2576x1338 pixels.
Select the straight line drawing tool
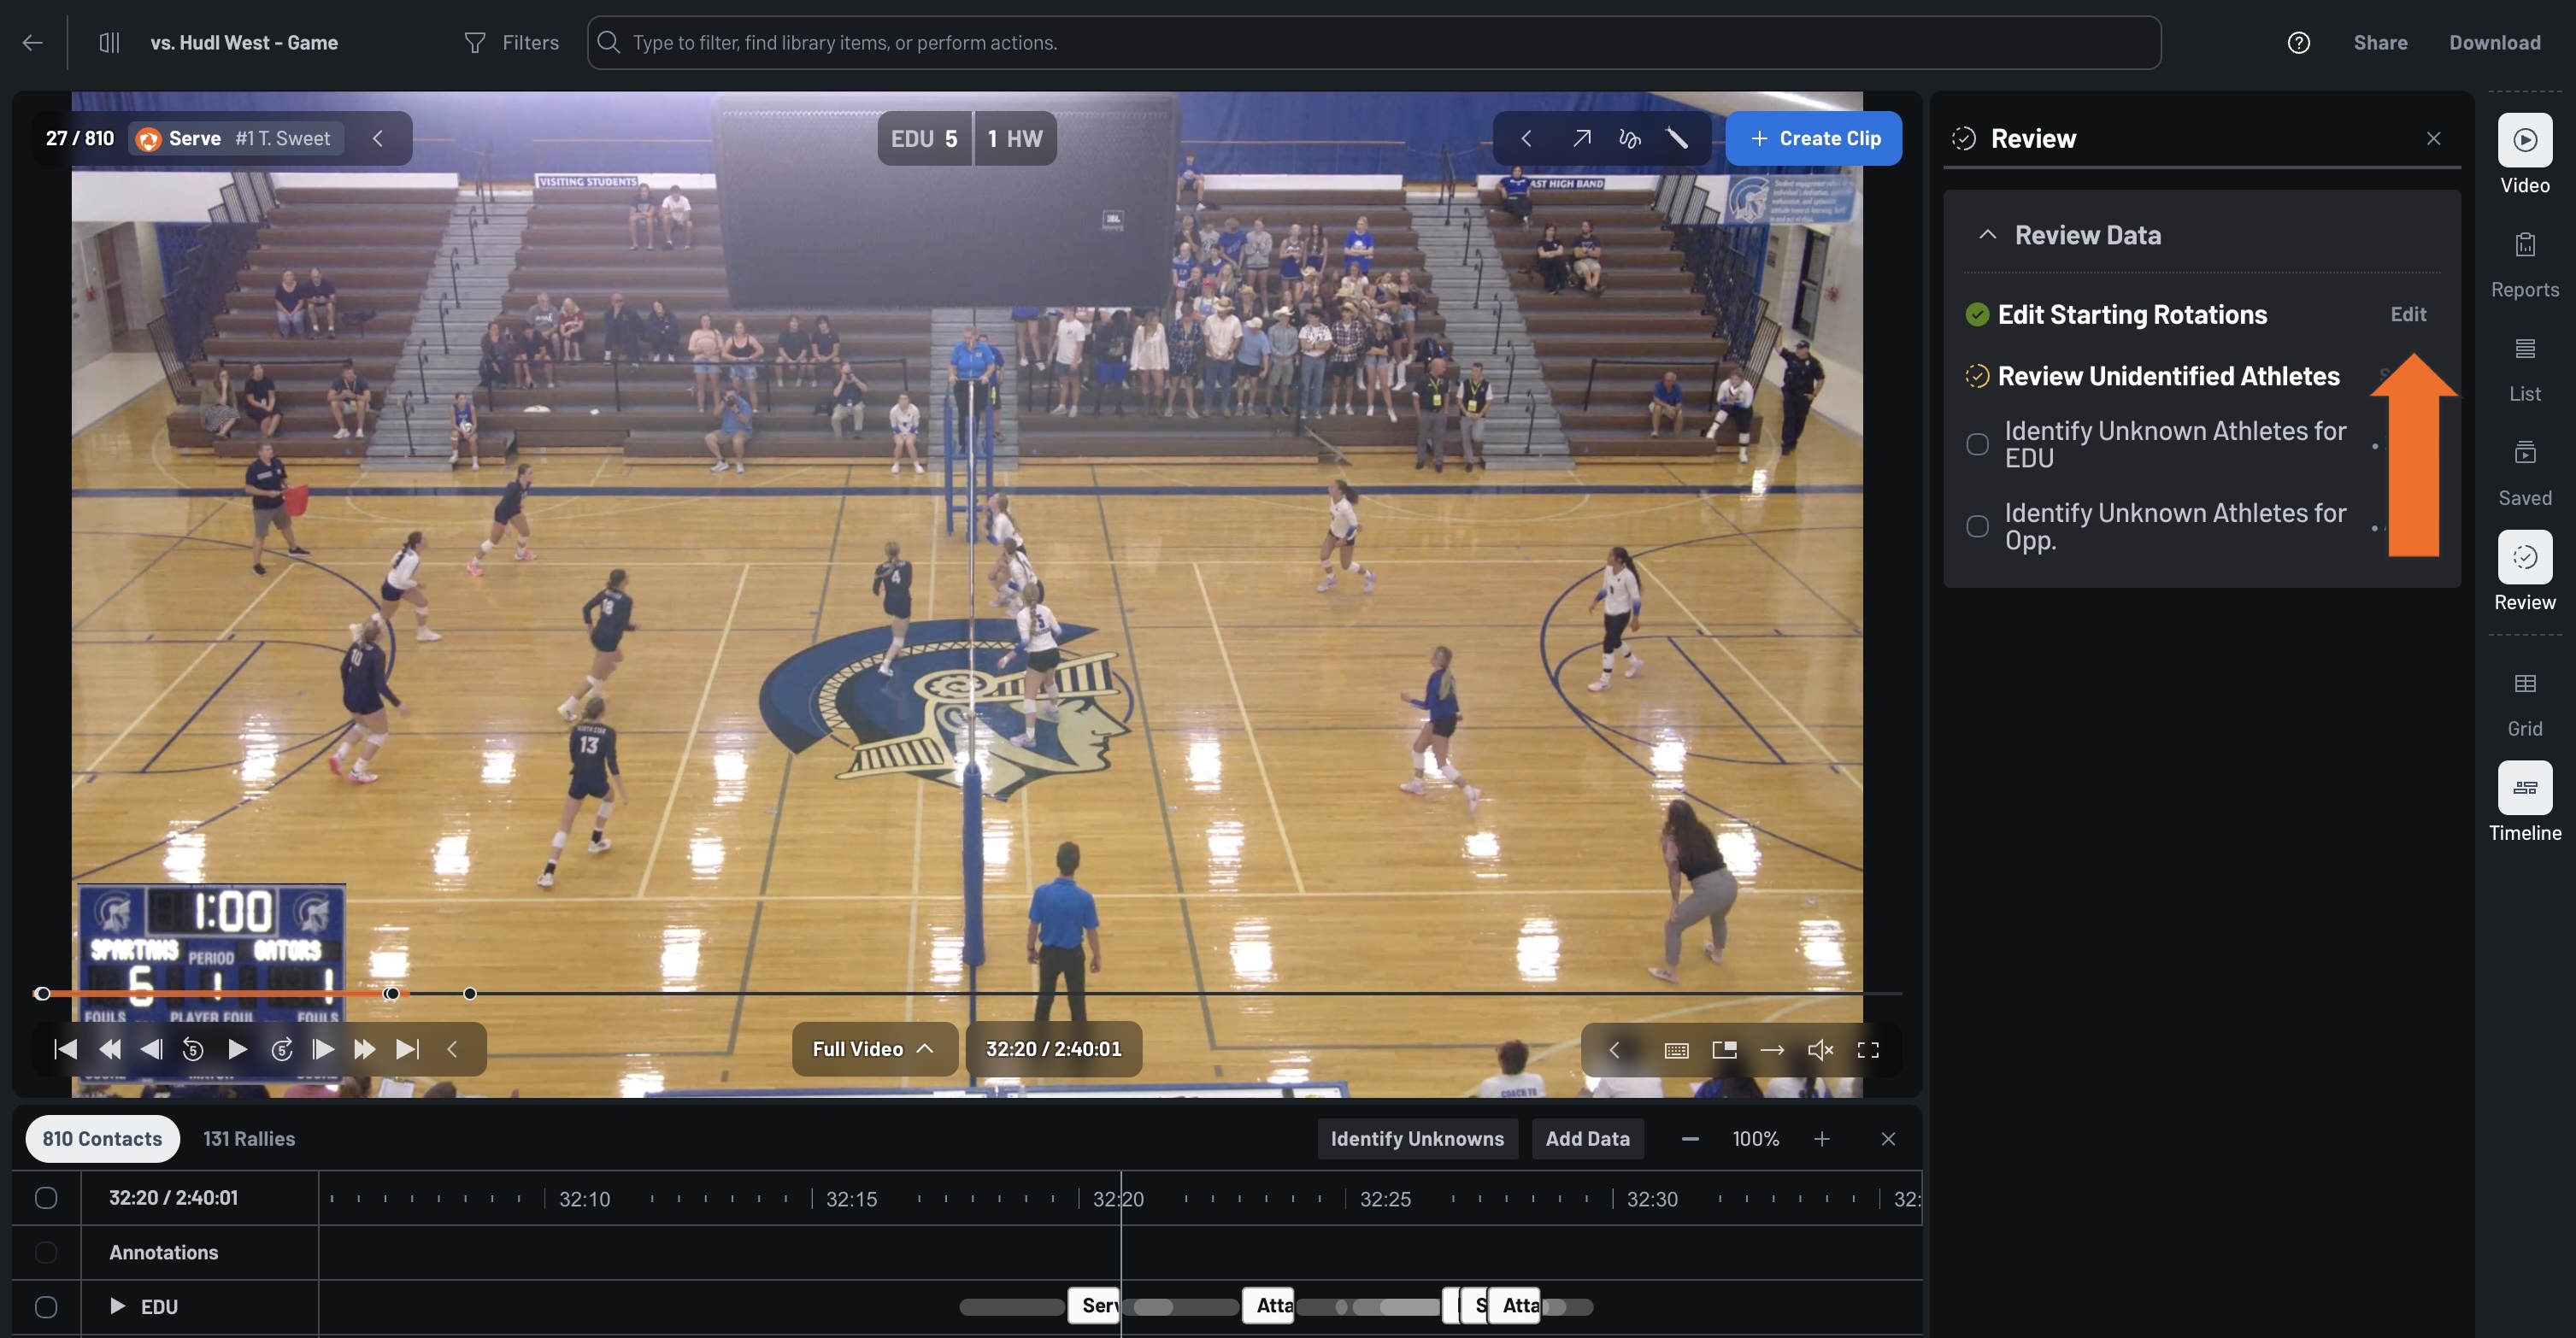(1677, 139)
